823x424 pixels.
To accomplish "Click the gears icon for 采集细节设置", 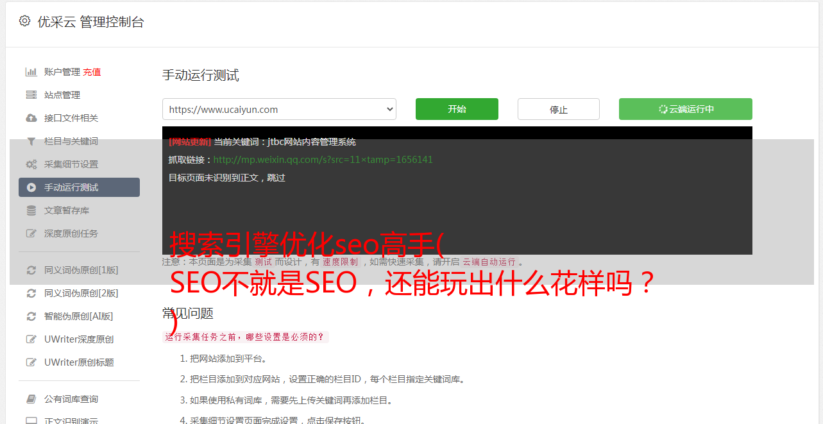I will pos(31,164).
